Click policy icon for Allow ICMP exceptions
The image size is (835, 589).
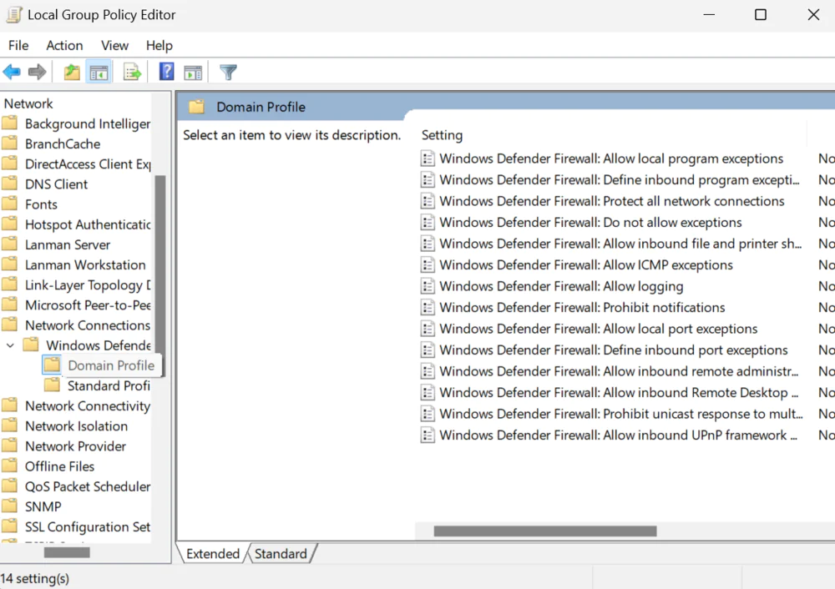[427, 265]
